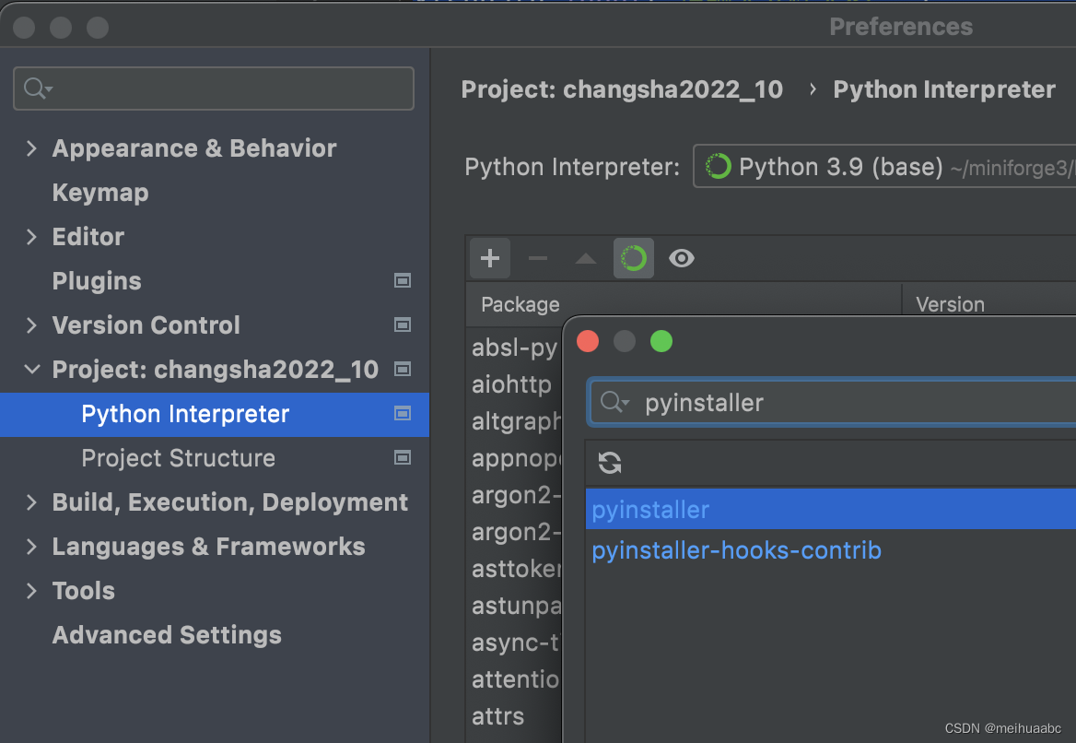Select pyinstaller-hooks-contrib from the results

(x=736, y=550)
